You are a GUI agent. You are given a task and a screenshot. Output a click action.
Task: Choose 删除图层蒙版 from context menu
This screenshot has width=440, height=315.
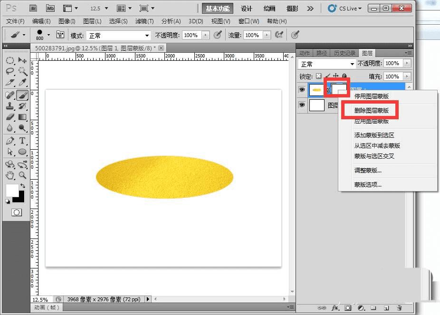pyautogui.click(x=372, y=110)
